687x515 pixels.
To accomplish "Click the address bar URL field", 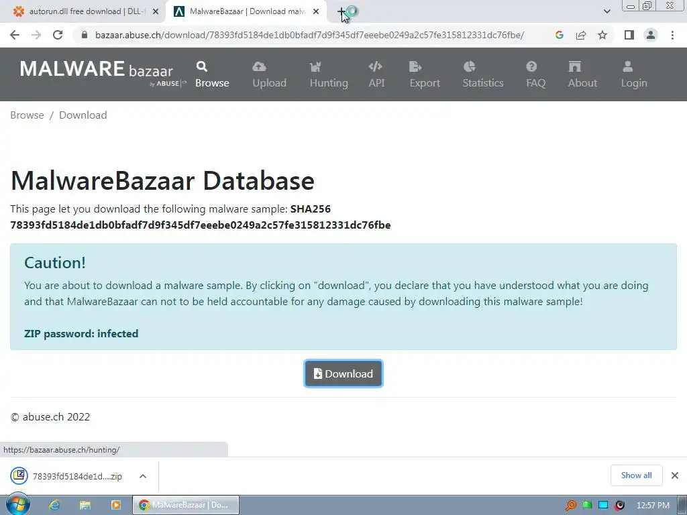I will [309, 35].
